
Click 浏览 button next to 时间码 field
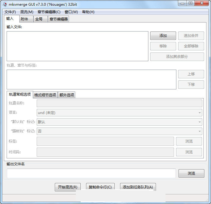(189, 152)
